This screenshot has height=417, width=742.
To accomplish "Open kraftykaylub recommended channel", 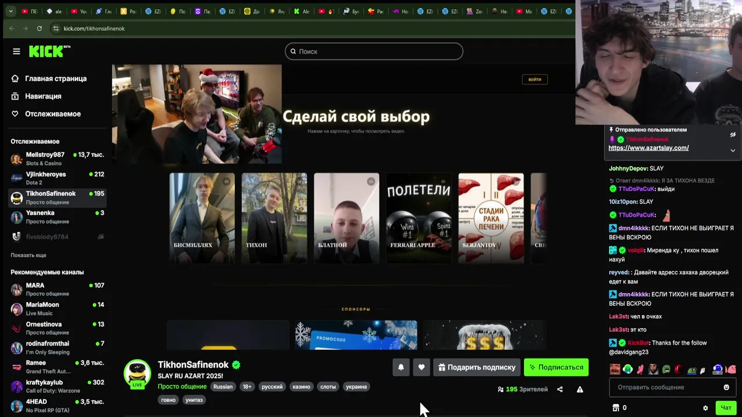I will pyautogui.click(x=57, y=386).
